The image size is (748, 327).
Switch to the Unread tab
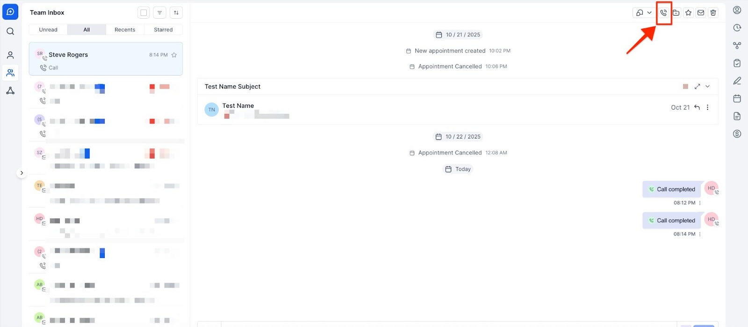click(48, 29)
